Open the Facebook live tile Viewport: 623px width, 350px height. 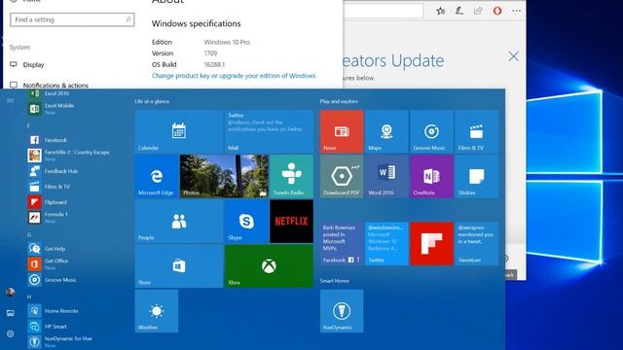342,244
